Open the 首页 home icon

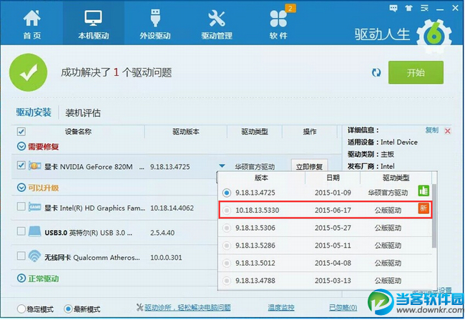pos(31,18)
